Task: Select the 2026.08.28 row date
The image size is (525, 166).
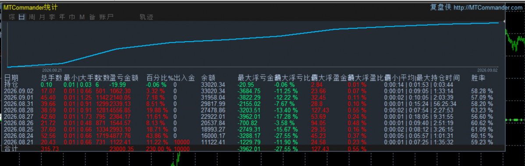Action: pos(19,110)
